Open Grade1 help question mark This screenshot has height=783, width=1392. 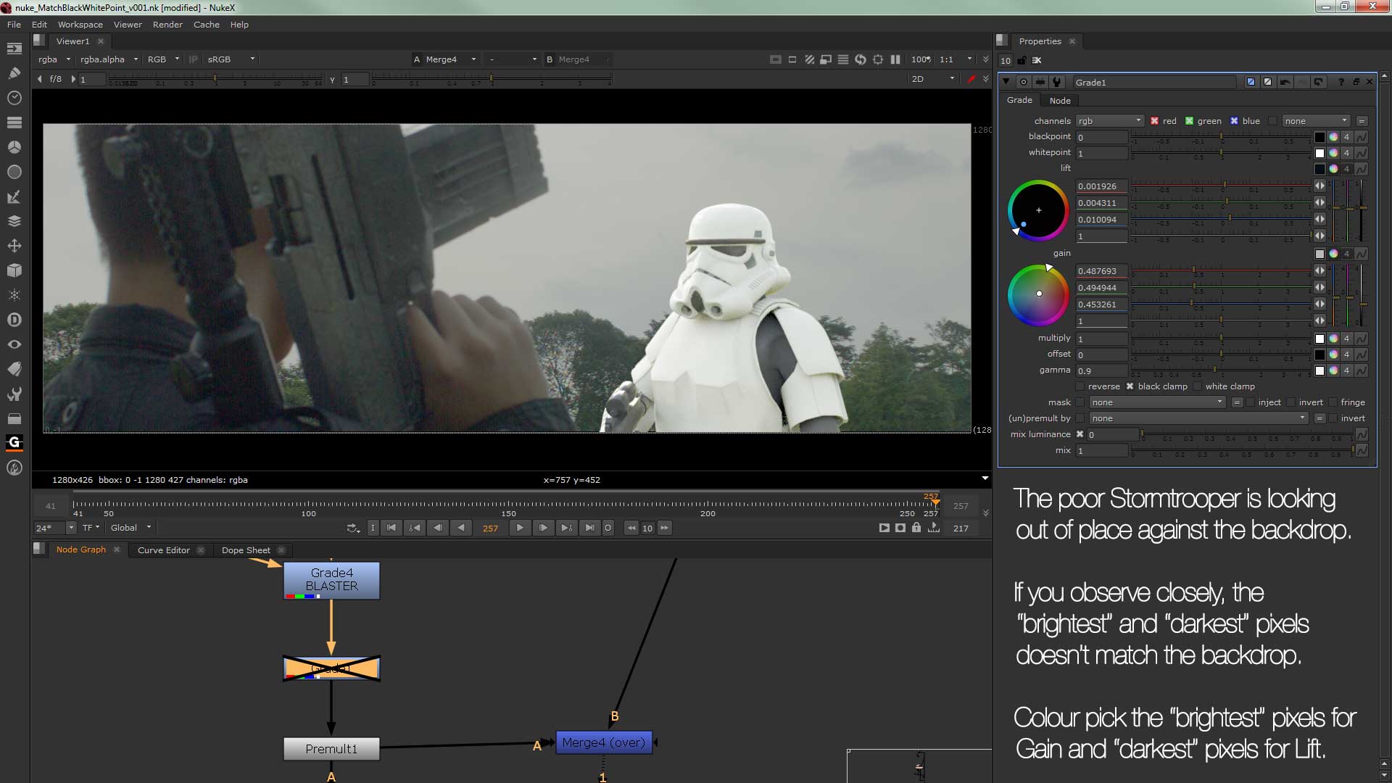(1341, 82)
